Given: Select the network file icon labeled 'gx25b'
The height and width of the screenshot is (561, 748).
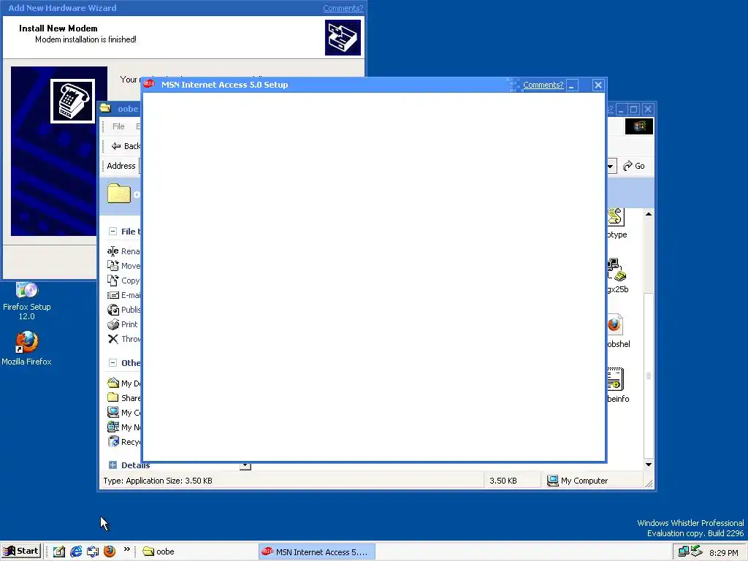Looking at the screenshot, I should [x=617, y=270].
